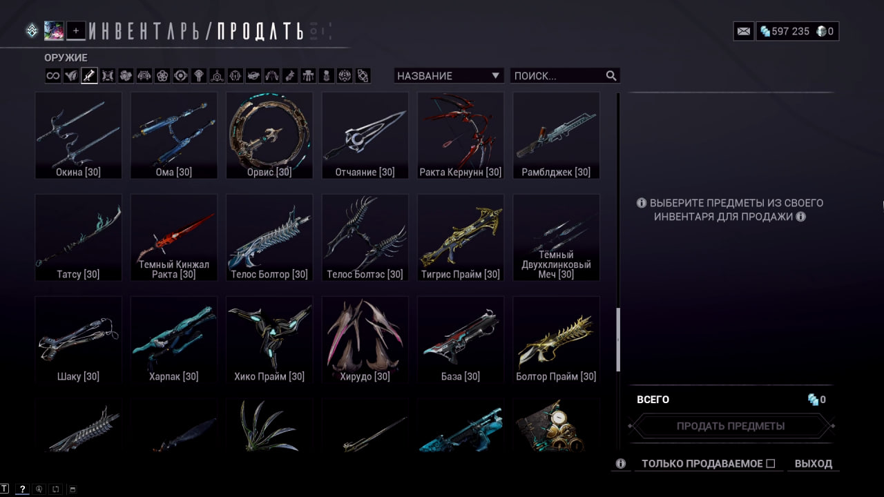The height and width of the screenshot is (497, 884).
Task: Click the question mark help icon at bottom
Action: 22,489
